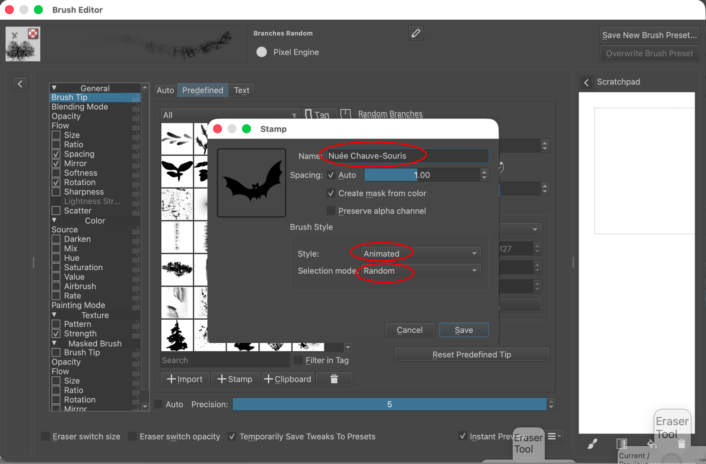This screenshot has width=706, height=464.
Task: Switch to the Auto brush tip tab
Action: [x=165, y=90]
